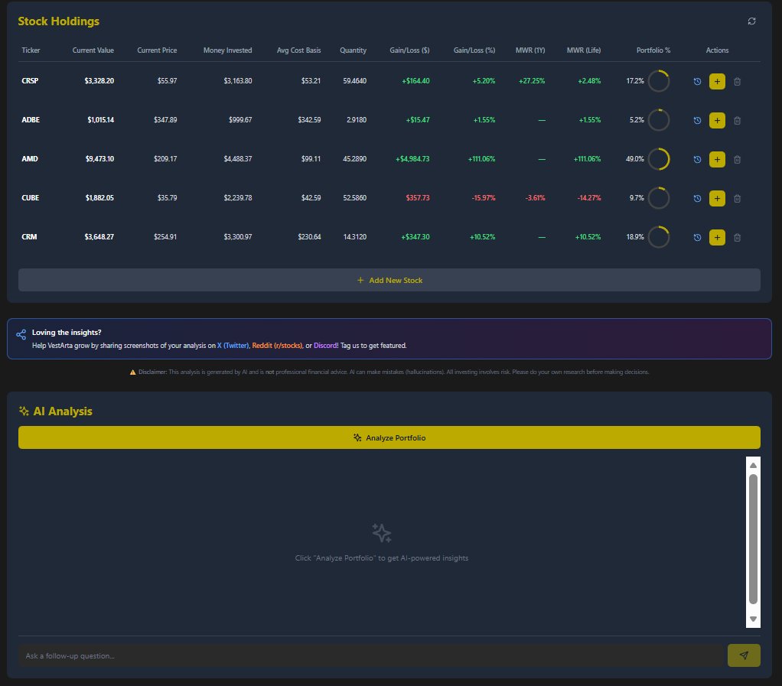Click CUBE MWR Life value -14.27%

click(x=589, y=197)
